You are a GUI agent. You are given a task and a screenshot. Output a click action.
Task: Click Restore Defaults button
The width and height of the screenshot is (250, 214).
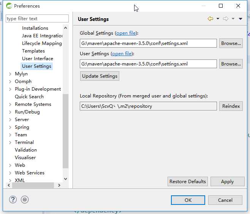188,182
